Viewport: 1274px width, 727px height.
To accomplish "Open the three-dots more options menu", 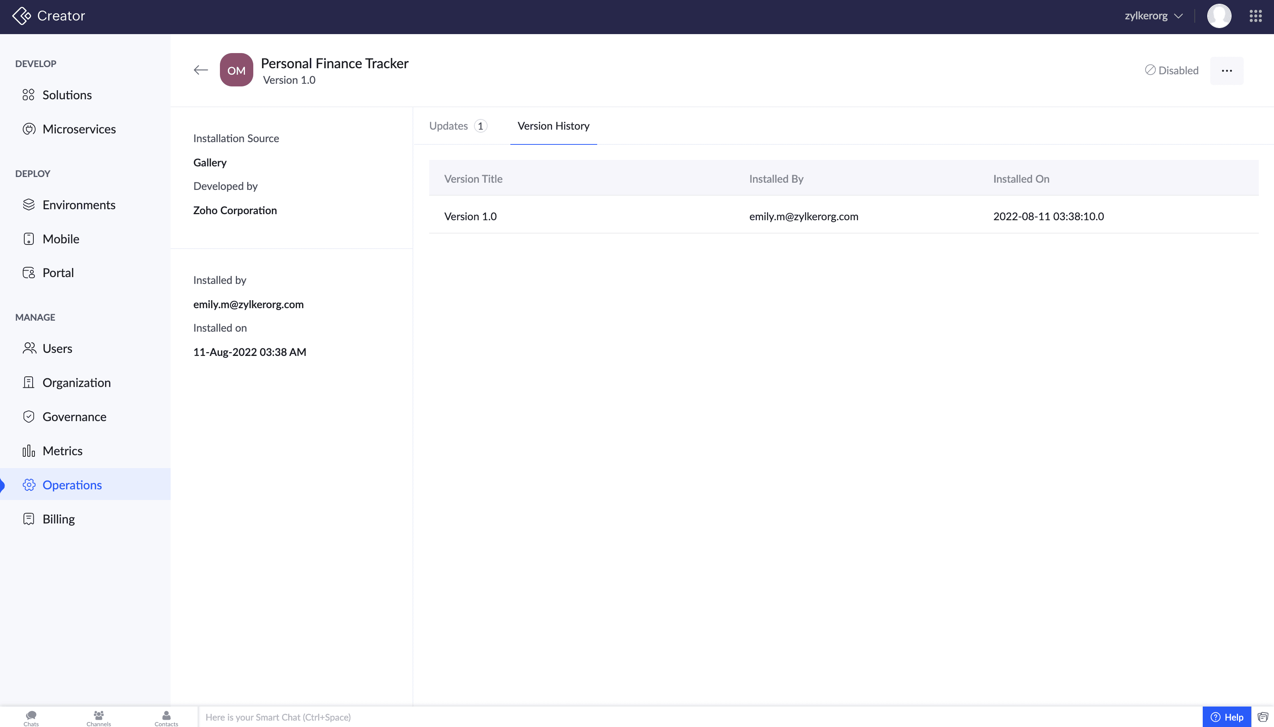I will pyautogui.click(x=1227, y=71).
